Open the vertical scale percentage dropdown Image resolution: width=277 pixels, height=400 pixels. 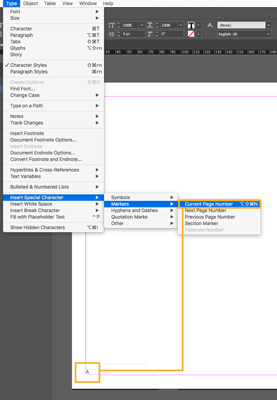(142, 25)
